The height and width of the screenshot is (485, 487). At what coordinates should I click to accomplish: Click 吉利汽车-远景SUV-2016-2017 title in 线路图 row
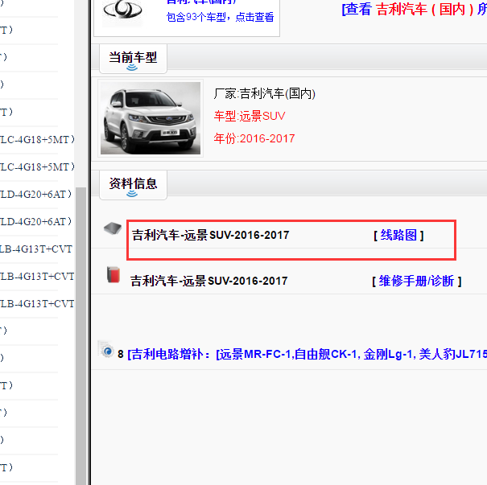pyautogui.click(x=211, y=235)
